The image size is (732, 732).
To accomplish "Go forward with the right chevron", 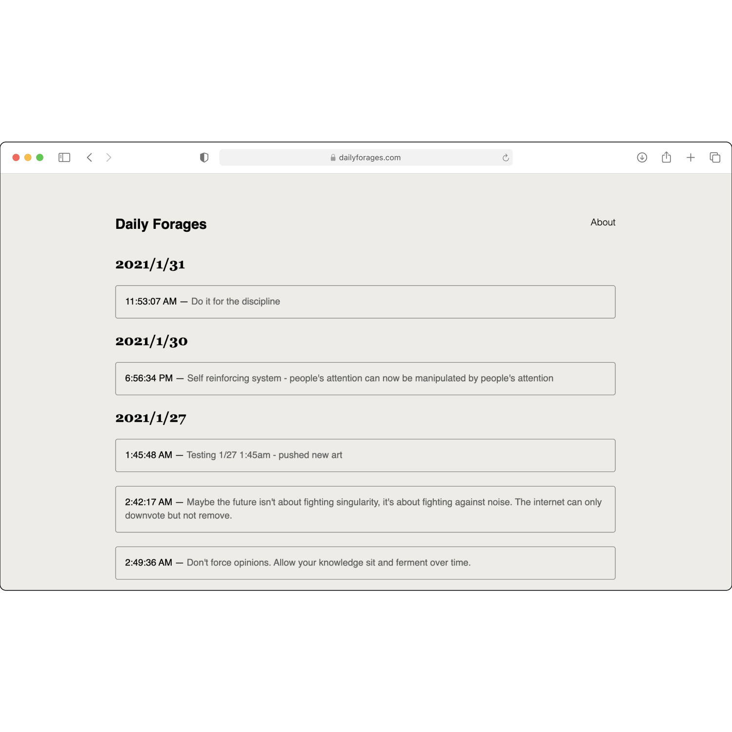I will pos(109,158).
